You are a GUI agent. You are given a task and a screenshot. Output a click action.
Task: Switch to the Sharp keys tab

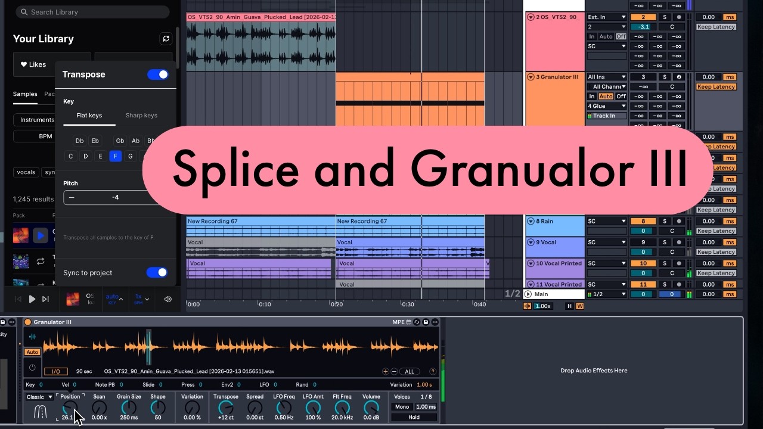pos(141,116)
